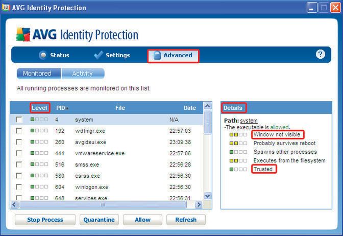Image resolution: width=343 pixels, height=236 pixels.
Task: Click the level indicator for wdfmgr.exe
Action: coord(39,131)
